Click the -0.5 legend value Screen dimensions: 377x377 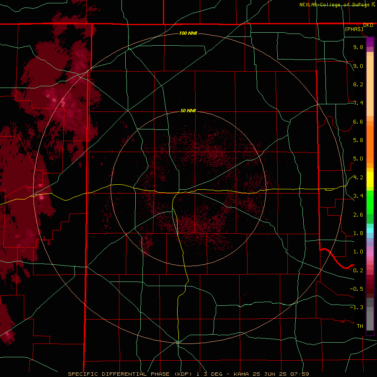pyautogui.click(x=356, y=289)
